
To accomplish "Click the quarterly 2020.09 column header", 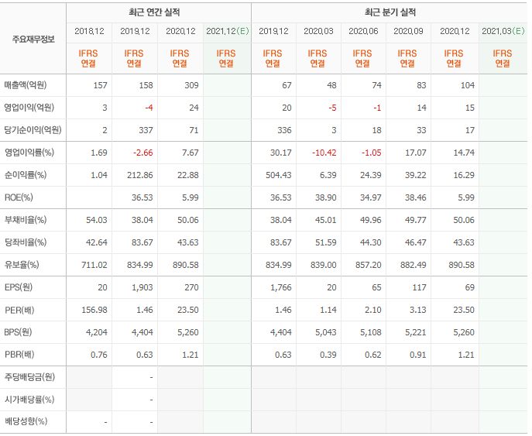I will pyautogui.click(x=408, y=31).
